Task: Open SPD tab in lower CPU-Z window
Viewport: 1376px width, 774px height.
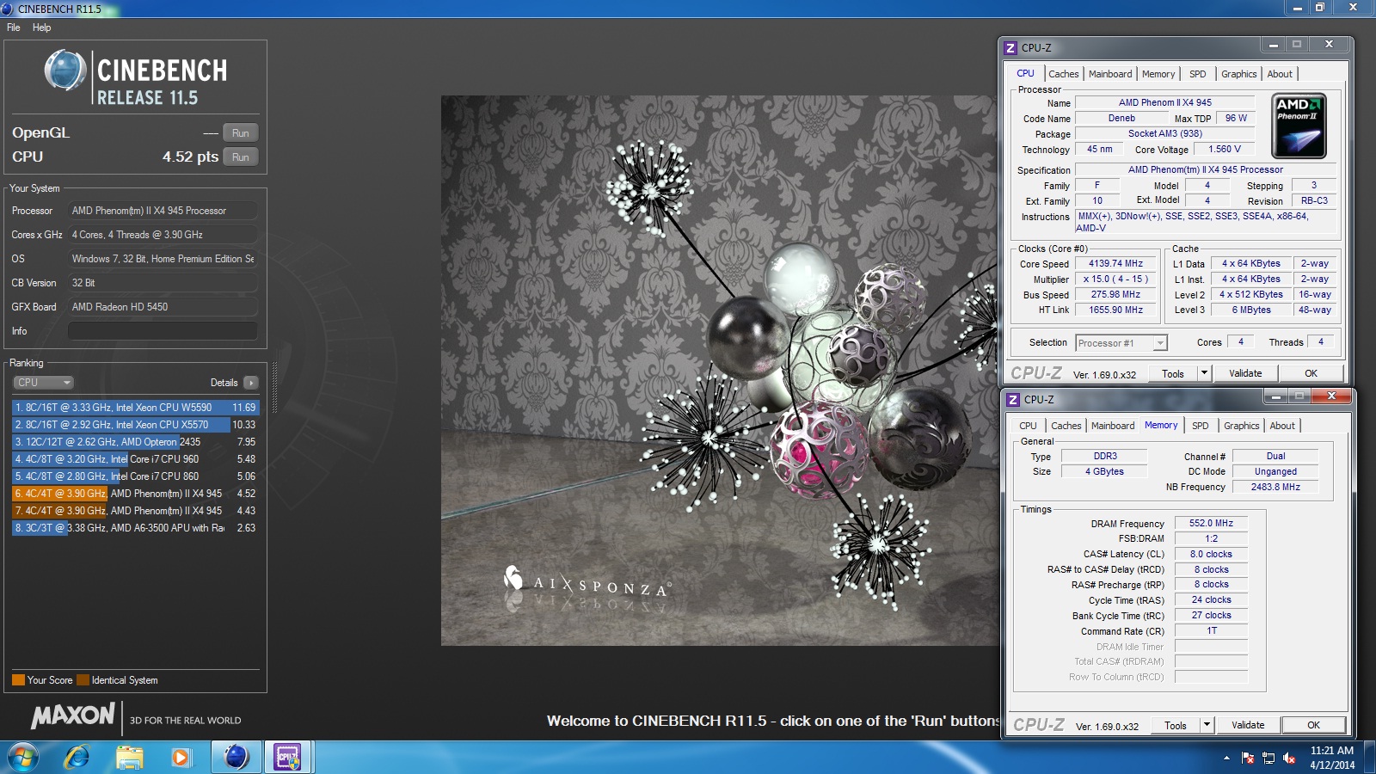Action: [1201, 426]
